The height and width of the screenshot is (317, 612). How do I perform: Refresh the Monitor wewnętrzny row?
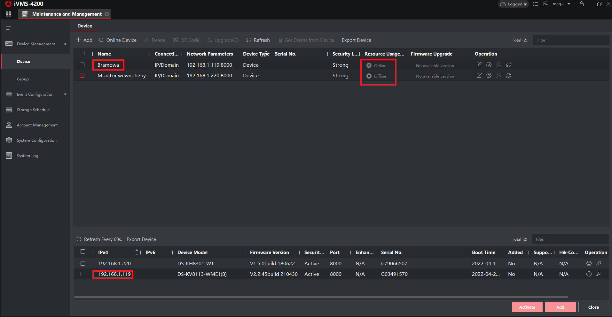(x=509, y=75)
